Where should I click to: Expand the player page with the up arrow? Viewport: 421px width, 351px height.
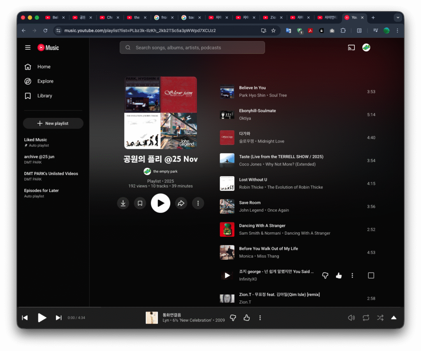(x=393, y=318)
